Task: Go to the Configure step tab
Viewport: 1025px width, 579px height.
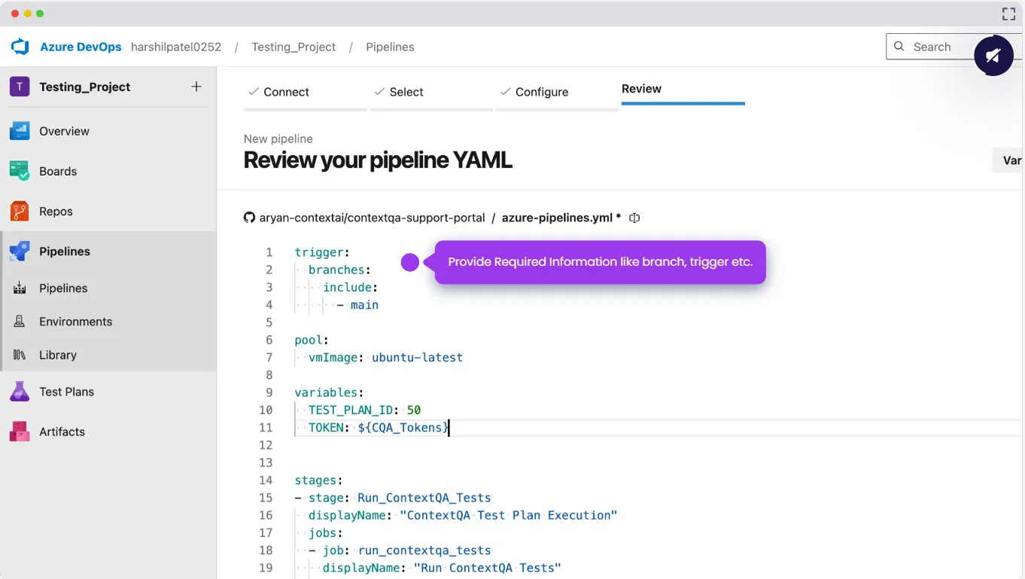Action: [x=541, y=92]
